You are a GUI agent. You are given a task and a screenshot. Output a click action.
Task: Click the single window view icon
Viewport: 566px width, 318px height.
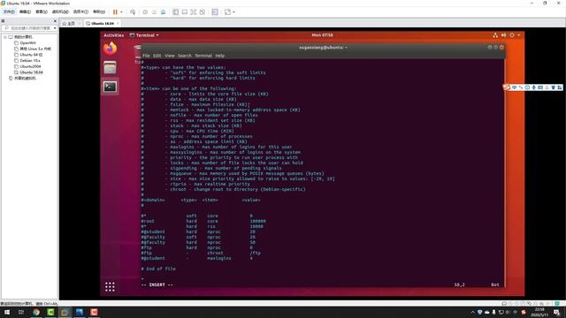(185, 11)
